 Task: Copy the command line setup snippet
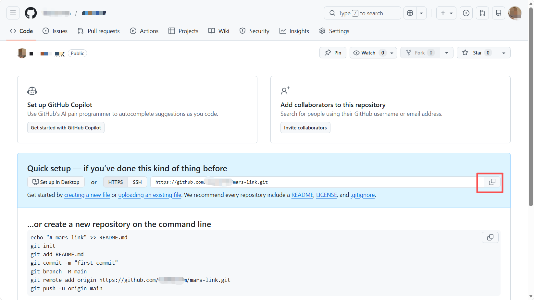pyautogui.click(x=490, y=237)
